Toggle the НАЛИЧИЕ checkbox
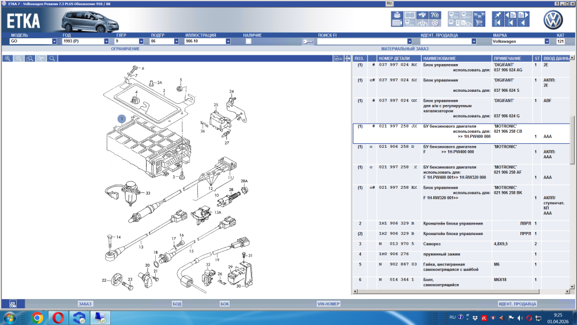 point(248,41)
